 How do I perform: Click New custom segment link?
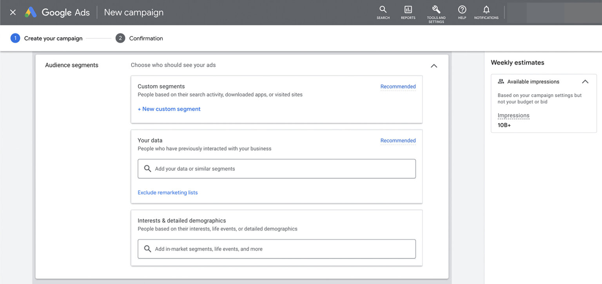pyautogui.click(x=169, y=109)
